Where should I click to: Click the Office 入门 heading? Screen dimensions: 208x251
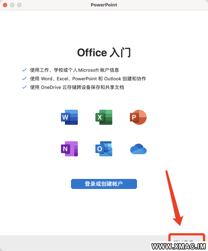click(x=104, y=52)
